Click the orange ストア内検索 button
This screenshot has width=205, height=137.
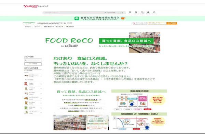(x=172, y=23)
